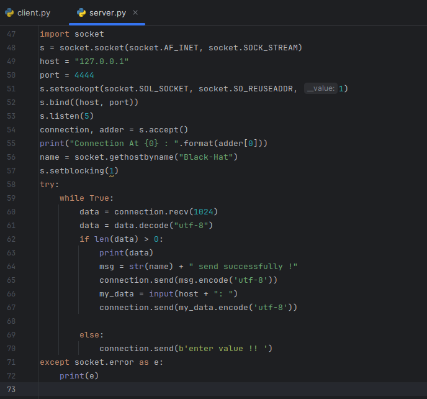Click the "Connection At {0} : " string
The height and width of the screenshot is (399, 427).
click(124, 143)
